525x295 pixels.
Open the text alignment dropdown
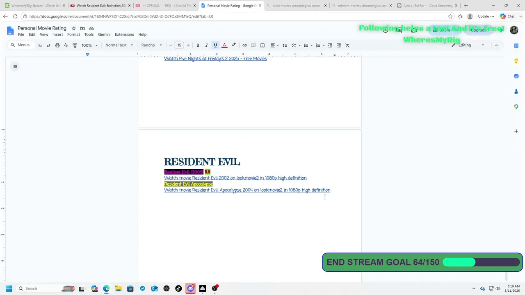(x=274, y=45)
